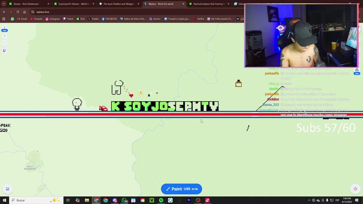Open the Windows notification center

pyautogui.click(x=357, y=200)
